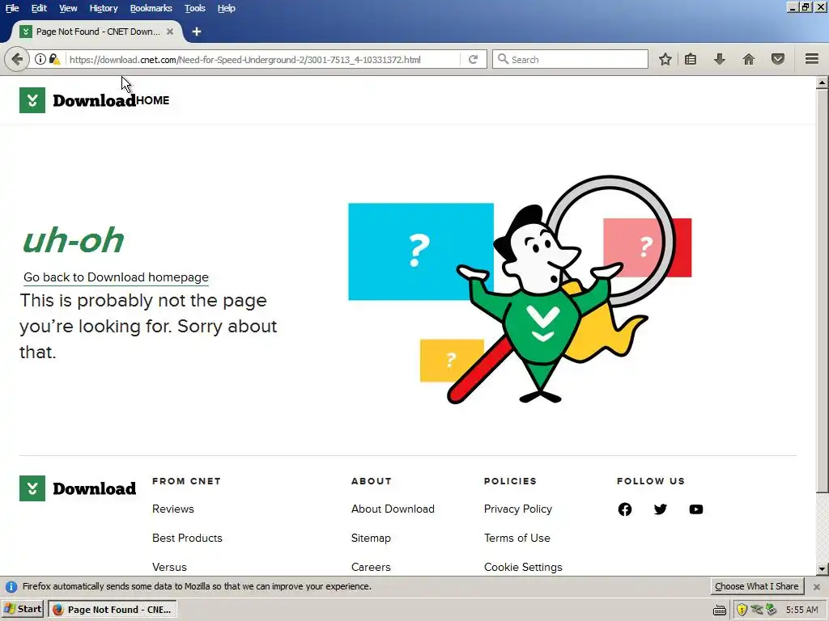Open the About Download link
The height and width of the screenshot is (621, 829).
[393, 509]
